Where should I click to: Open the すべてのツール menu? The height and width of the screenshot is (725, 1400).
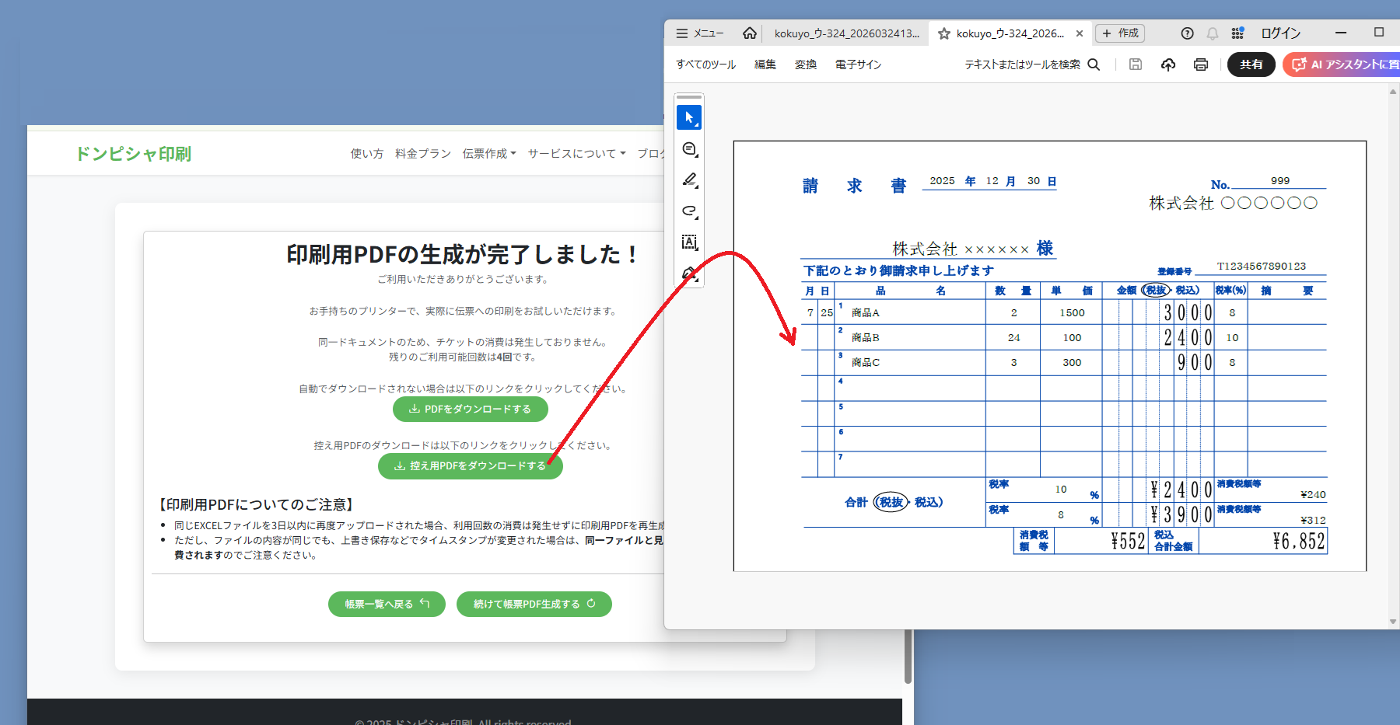pyautogui.click(x=705, y=64)
